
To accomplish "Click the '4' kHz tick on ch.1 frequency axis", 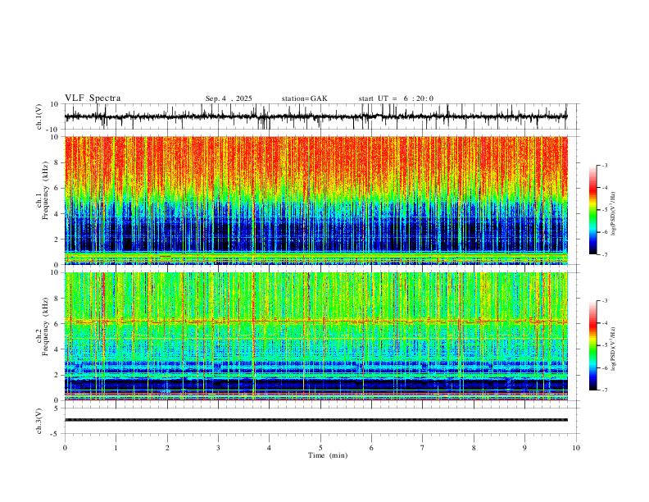I will 57,214.
